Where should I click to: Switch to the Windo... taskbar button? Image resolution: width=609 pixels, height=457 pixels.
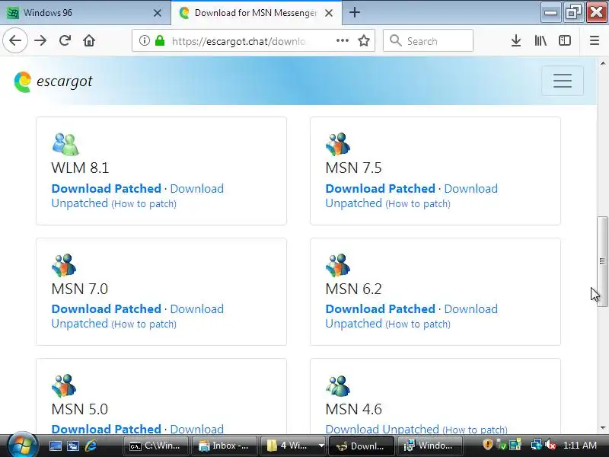click(430, 446)
